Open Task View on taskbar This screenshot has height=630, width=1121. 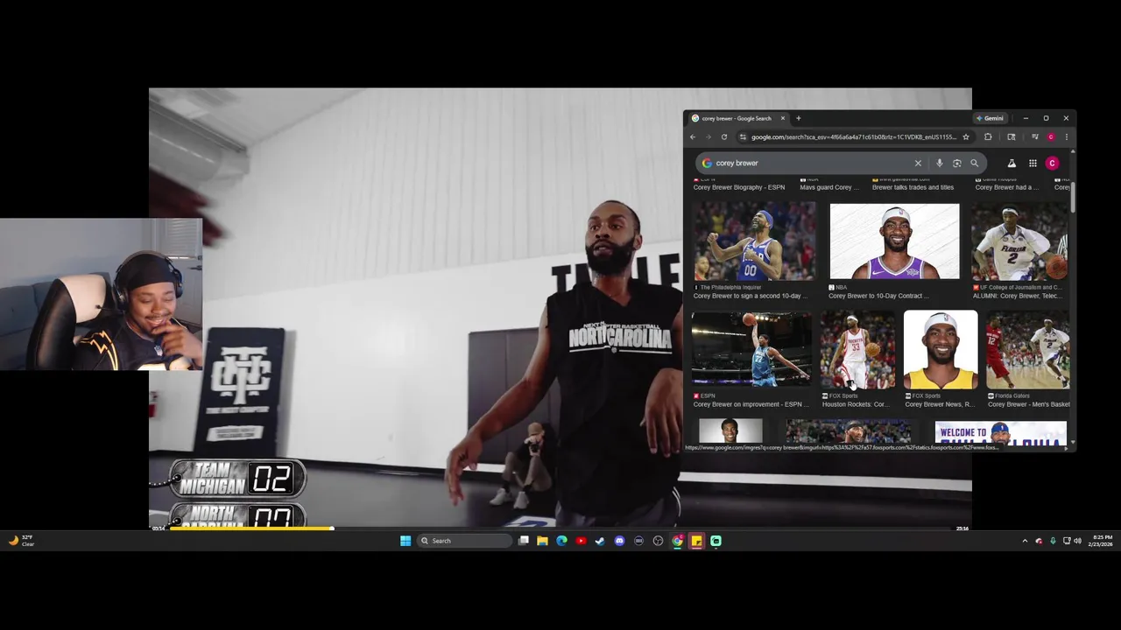524,541
